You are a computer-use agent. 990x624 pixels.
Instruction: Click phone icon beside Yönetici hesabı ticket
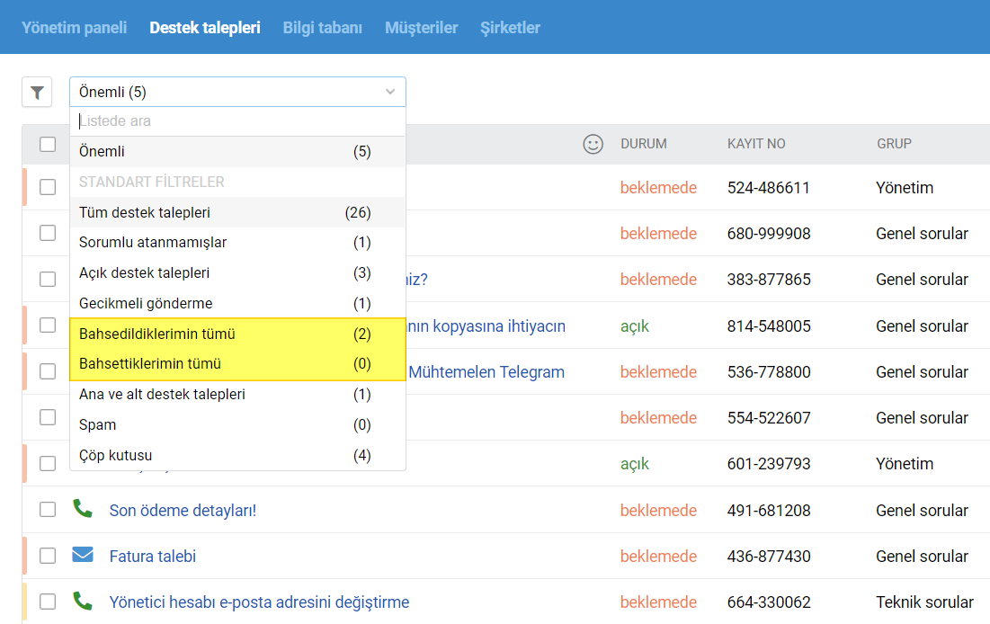pyautogui.click(x=83, y=602)
